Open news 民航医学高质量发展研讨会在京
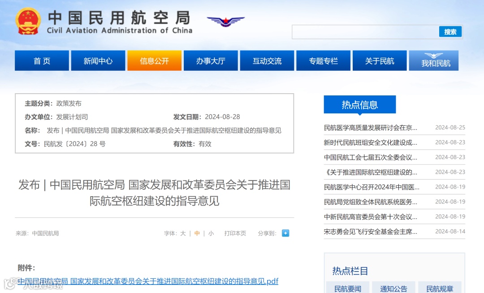 [x=371, y=128]
